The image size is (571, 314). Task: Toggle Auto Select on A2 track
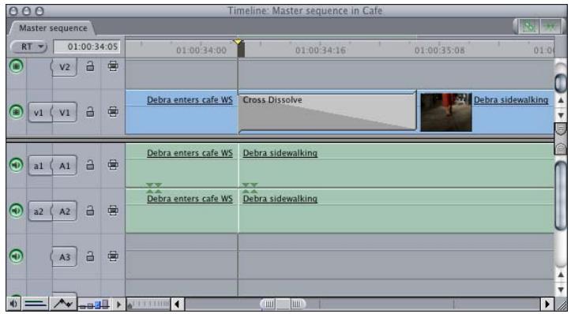(x=113, y=211)
